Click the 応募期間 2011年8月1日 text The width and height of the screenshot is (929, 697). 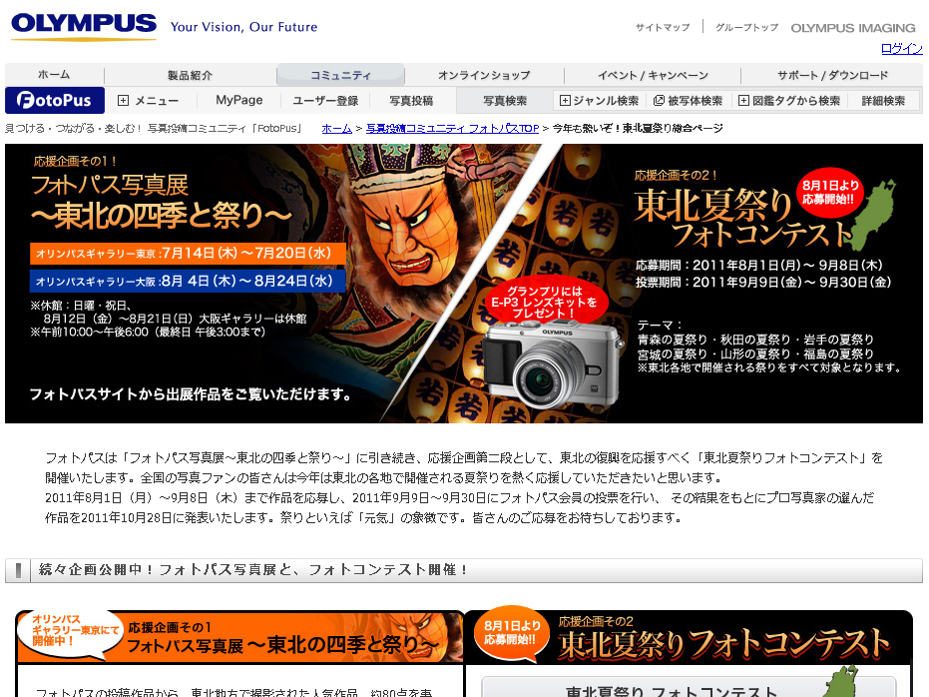point(759,265)
